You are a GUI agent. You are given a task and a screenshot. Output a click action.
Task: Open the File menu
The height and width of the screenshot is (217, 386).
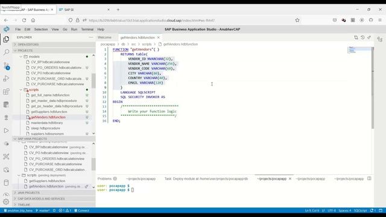(18, 30)
